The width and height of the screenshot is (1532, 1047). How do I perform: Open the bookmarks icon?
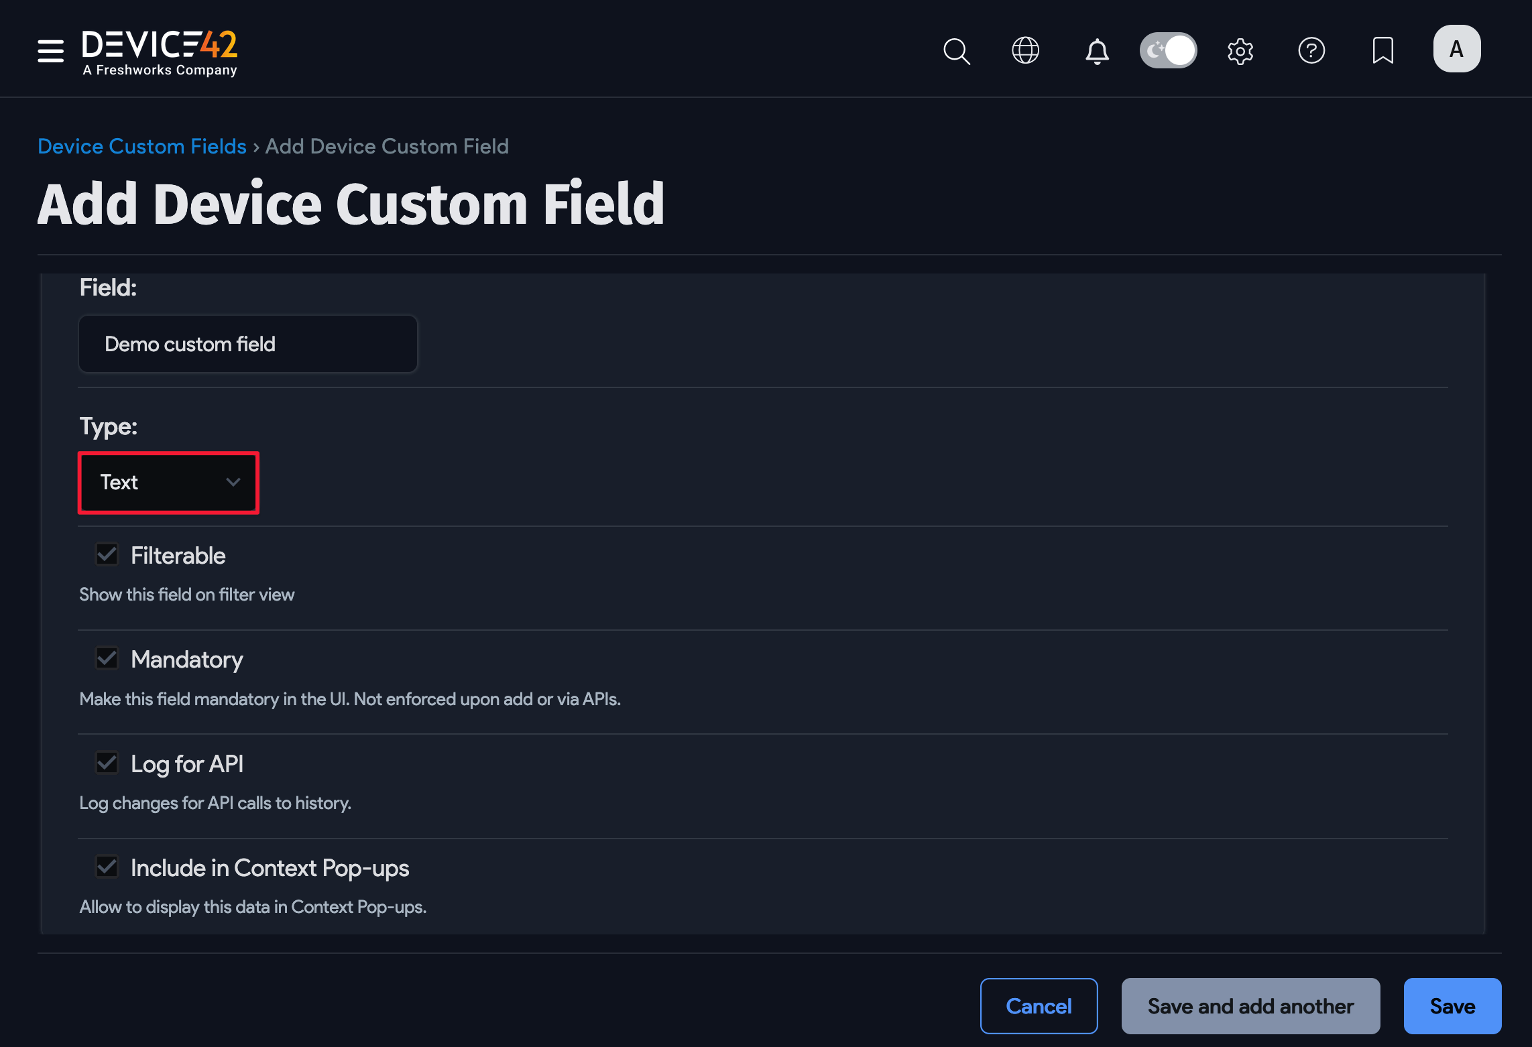[x=1382, y=49]
